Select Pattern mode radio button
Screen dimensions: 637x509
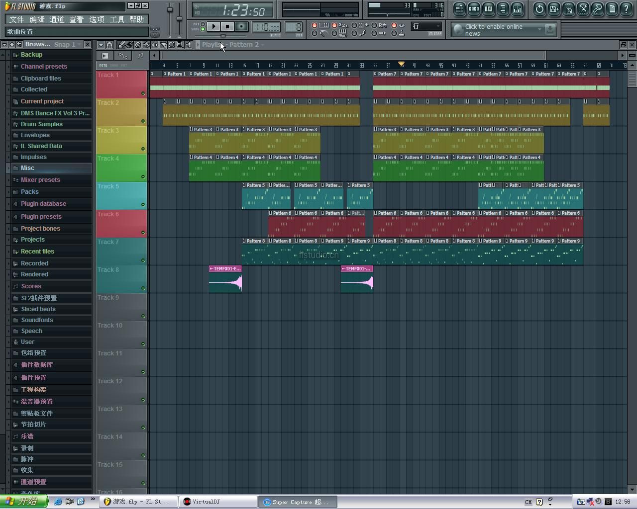[203, 24]
